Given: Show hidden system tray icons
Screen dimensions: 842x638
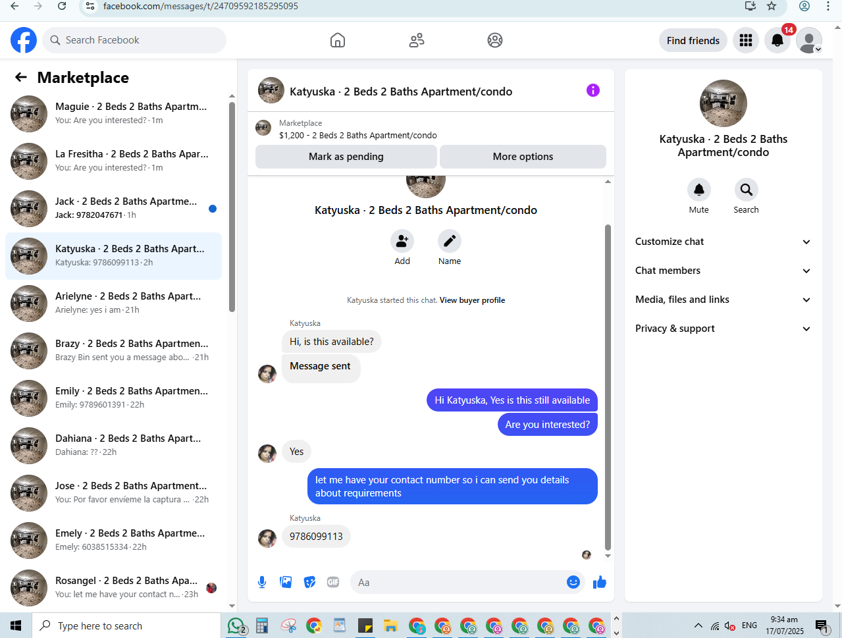Looking at the screenshot, I should tap(698, 625).
